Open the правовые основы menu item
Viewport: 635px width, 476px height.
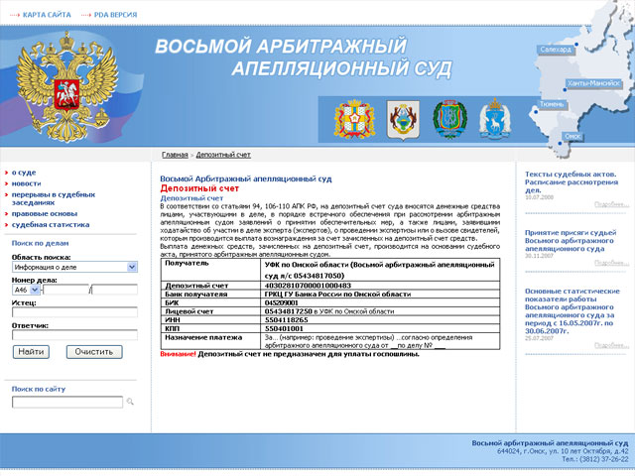pos(44,213)
